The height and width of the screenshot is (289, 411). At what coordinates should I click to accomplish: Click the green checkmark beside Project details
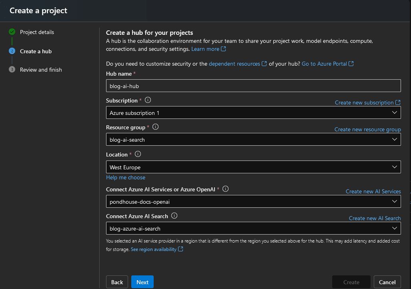pos(11,32)
